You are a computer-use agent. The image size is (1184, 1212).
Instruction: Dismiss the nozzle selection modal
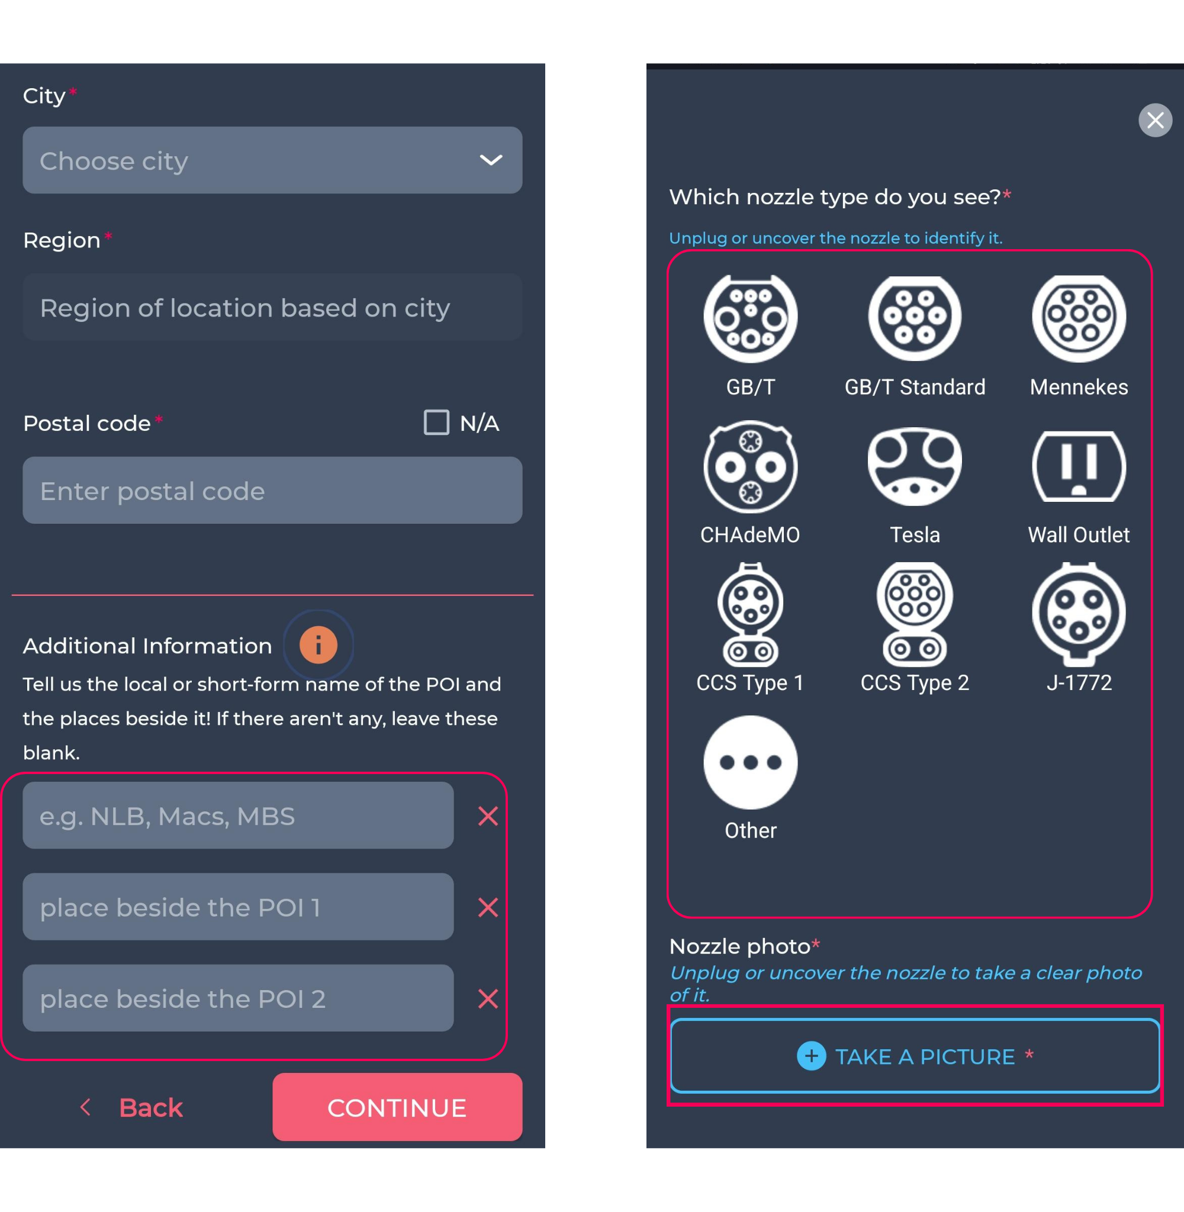click(x=1155, y=120)
